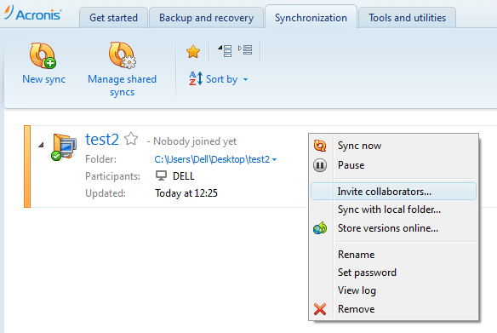The width and height of the screenshot is (497, 333).
Task: Switch to the Get started tab
Action: click(x=113, y=18)
